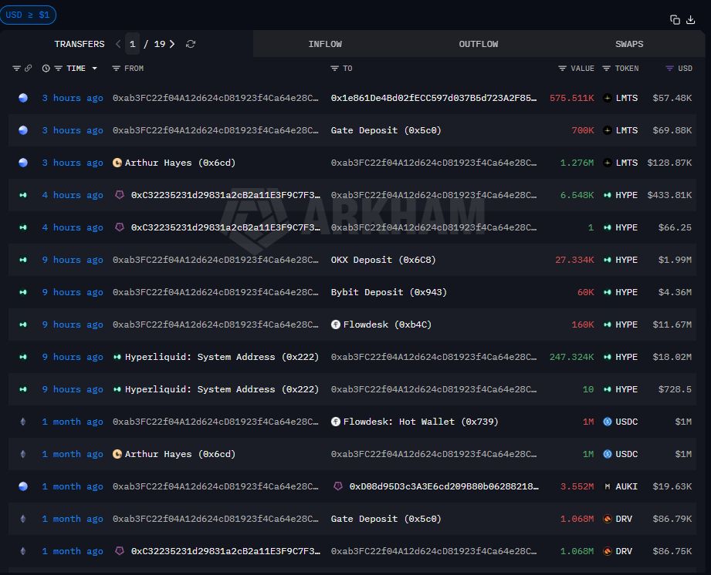Open Arthur Hayes sender in LMTS row
711x575 pixels.
pos(180,163)
